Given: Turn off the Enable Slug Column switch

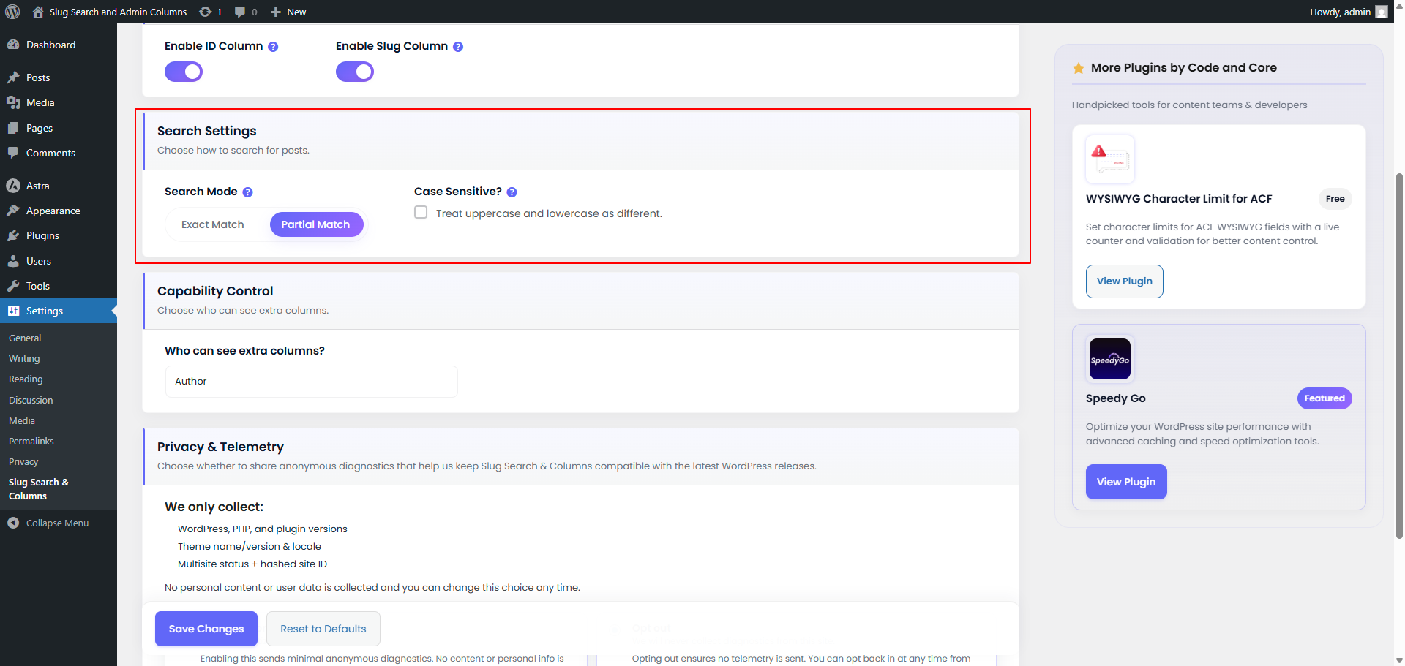Looking at the screenshot, I should click(354, 71).
